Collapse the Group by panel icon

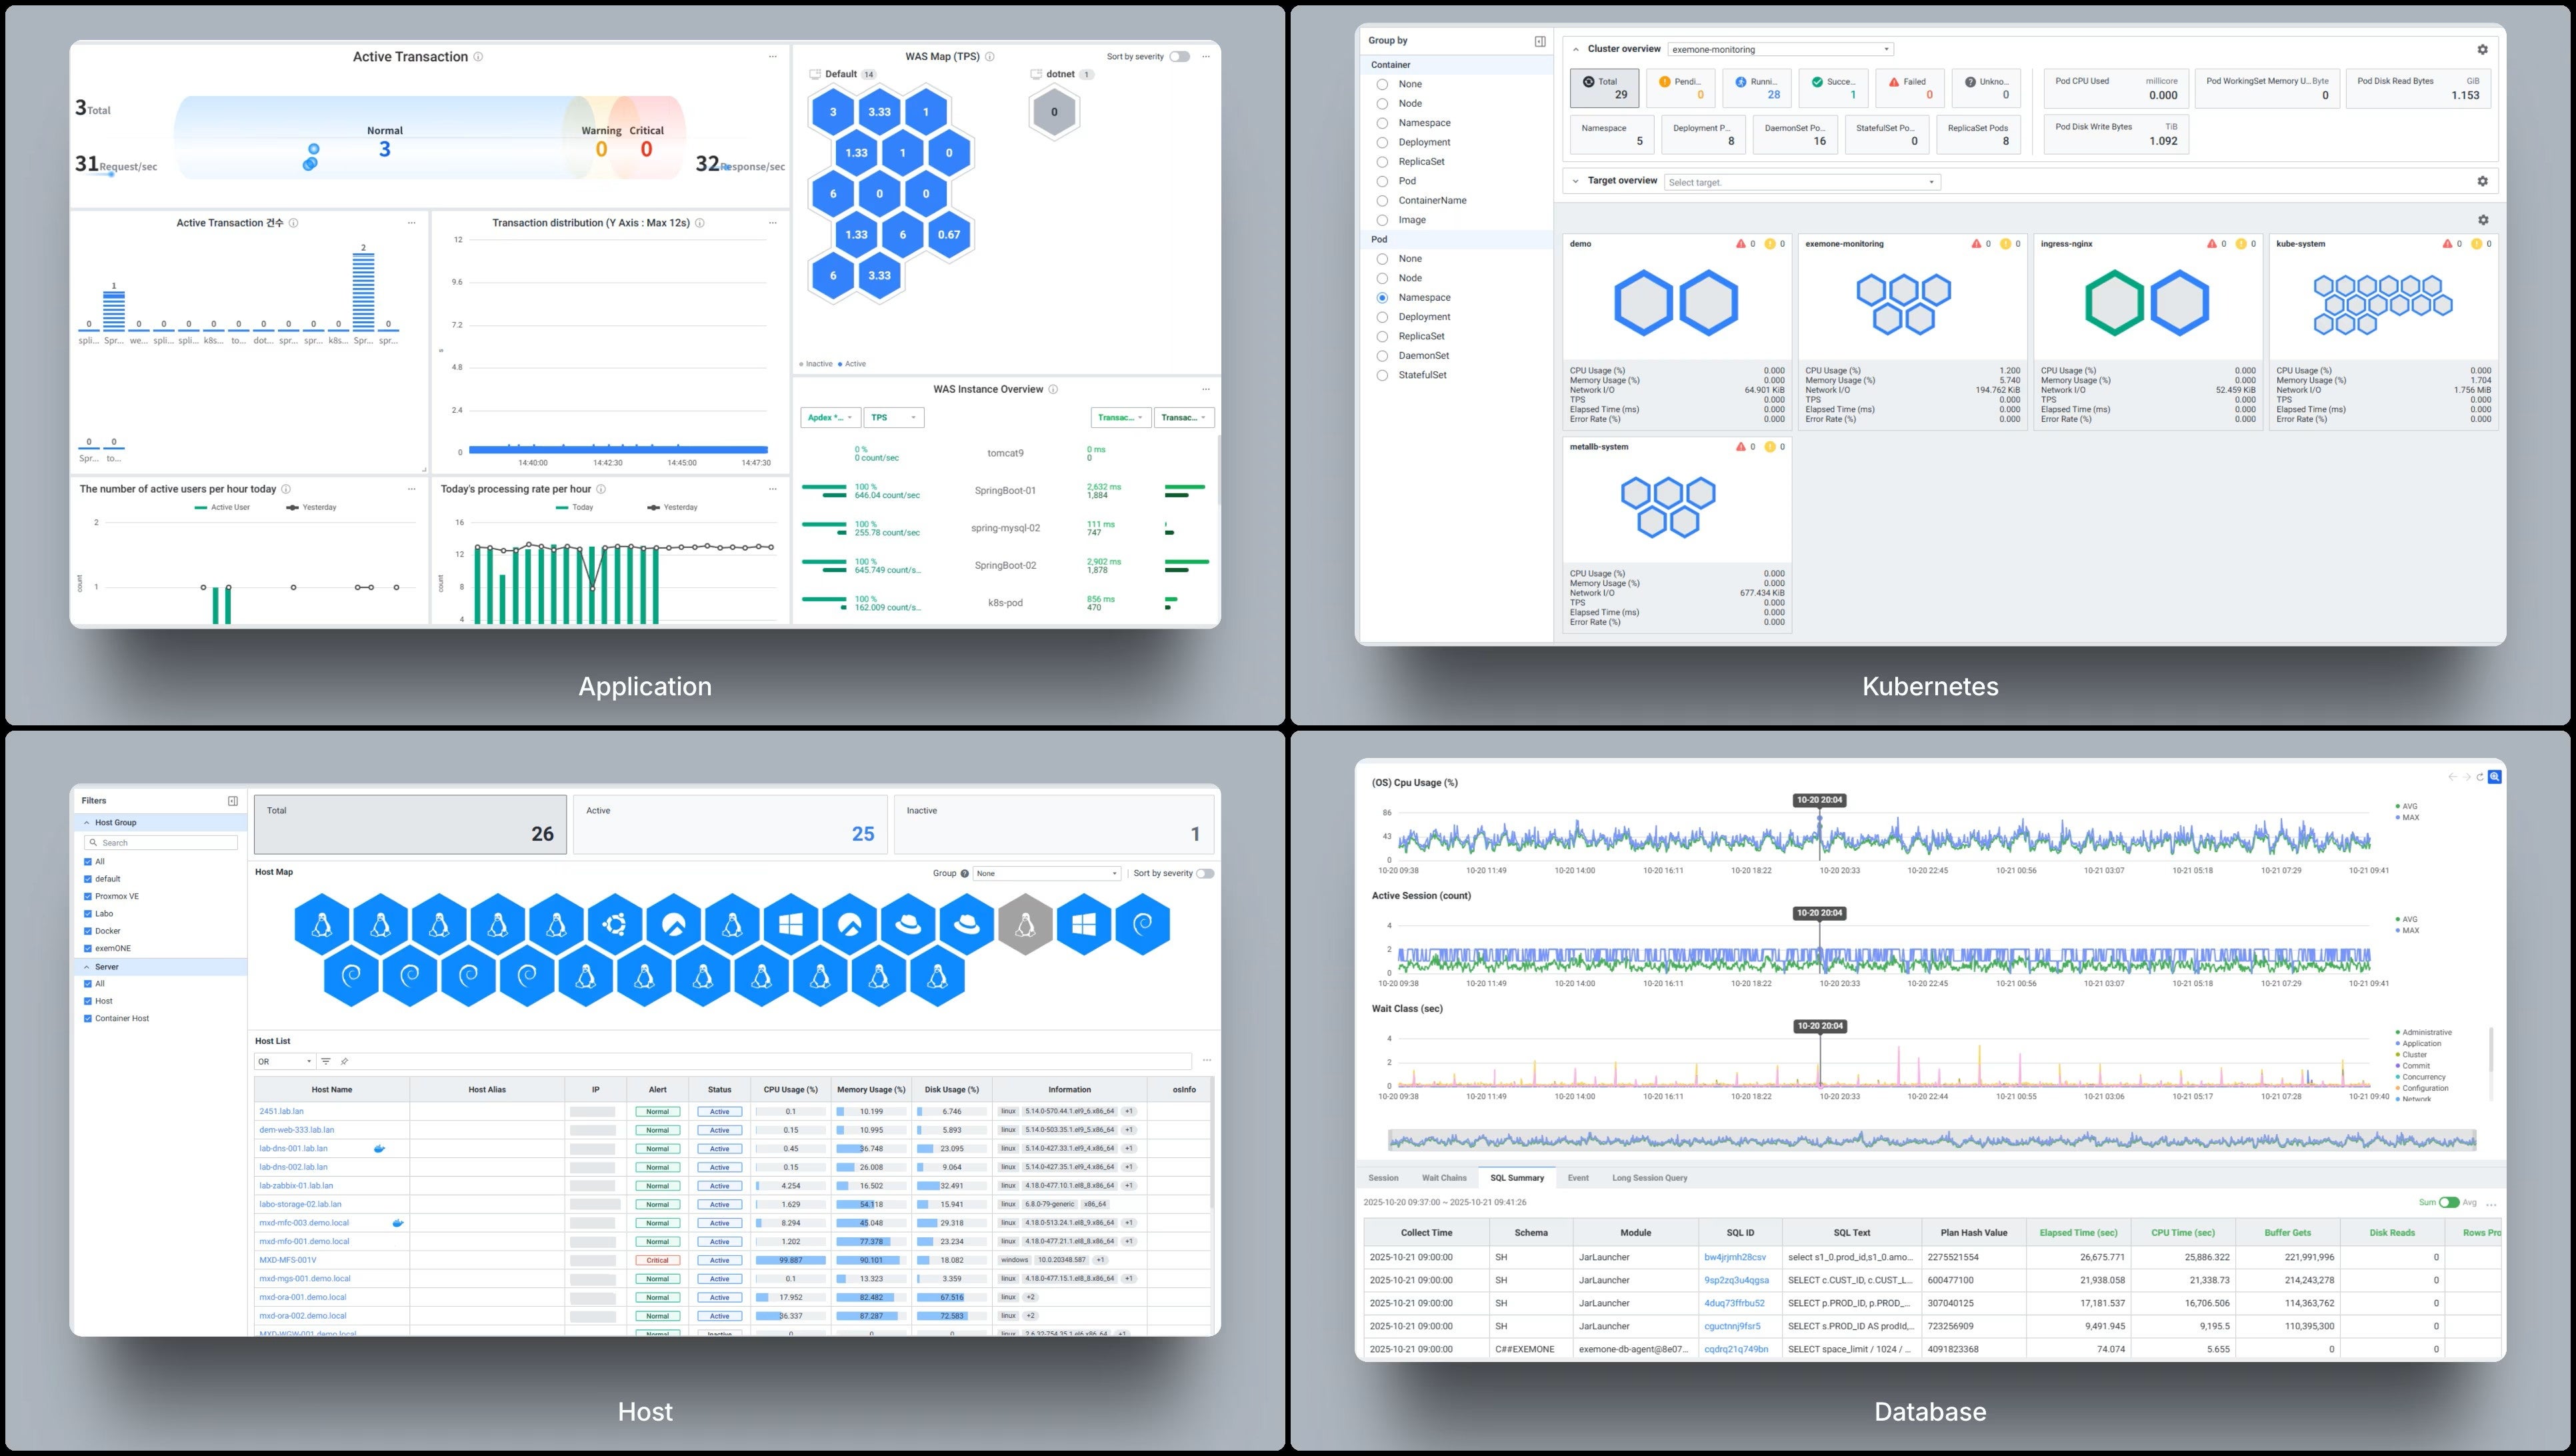point(1540,41)
